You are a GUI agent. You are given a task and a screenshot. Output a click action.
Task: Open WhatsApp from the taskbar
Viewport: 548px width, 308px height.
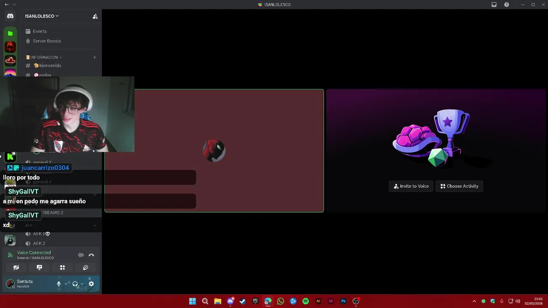[280, 301]
